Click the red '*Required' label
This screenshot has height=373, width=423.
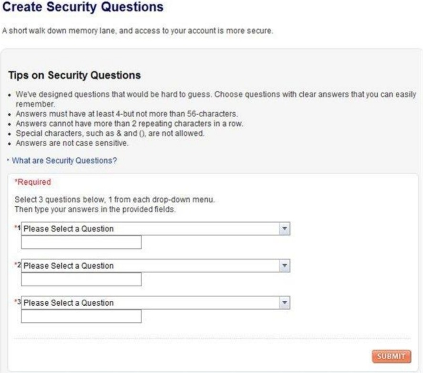coord(33,182)
